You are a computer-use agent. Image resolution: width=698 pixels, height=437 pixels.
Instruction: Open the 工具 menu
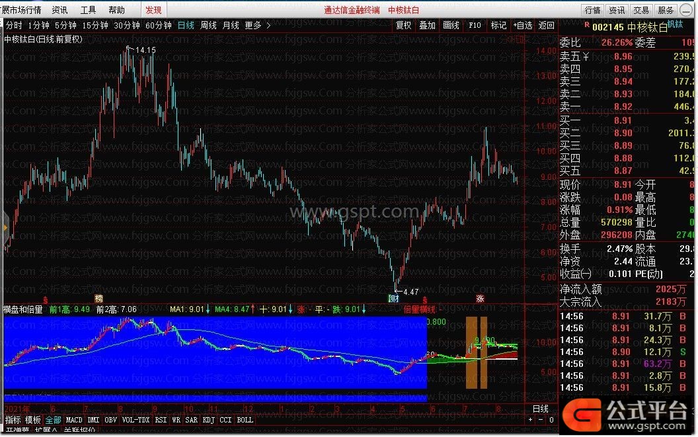pos(88,10)
